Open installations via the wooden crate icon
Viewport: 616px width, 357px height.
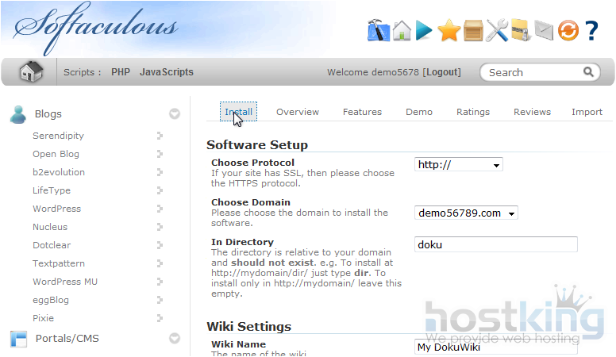coord(473,30)
